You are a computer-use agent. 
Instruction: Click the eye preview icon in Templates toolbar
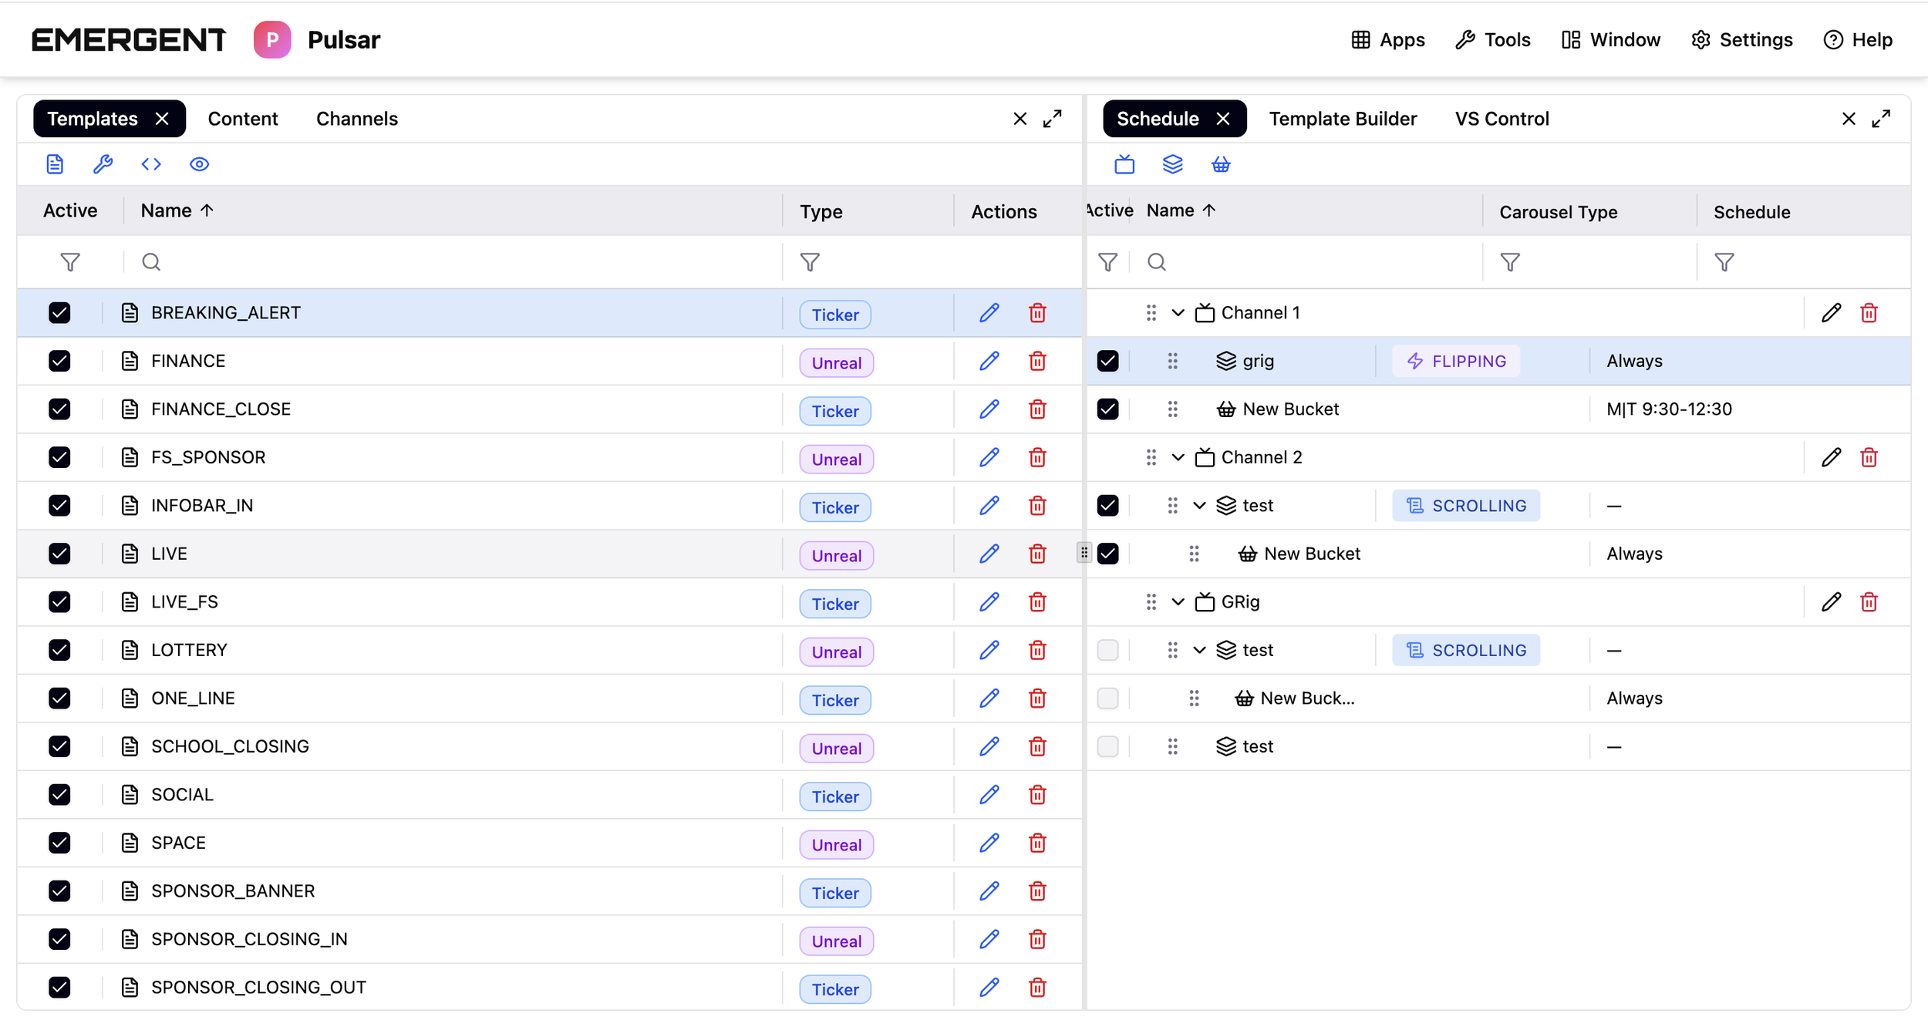point(199,164)
